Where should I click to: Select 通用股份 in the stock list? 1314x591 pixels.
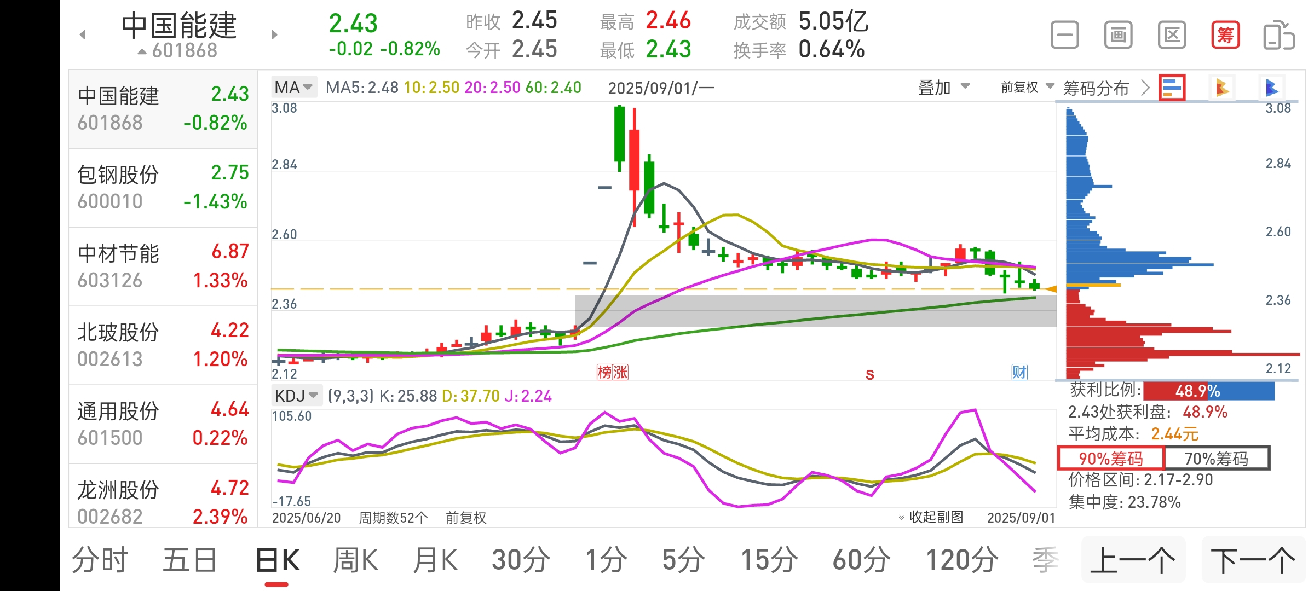click(x=163, y=424)
